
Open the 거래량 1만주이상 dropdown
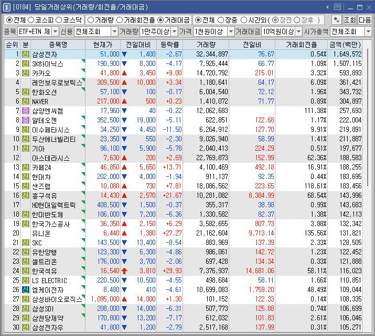(x=175, y=31)
